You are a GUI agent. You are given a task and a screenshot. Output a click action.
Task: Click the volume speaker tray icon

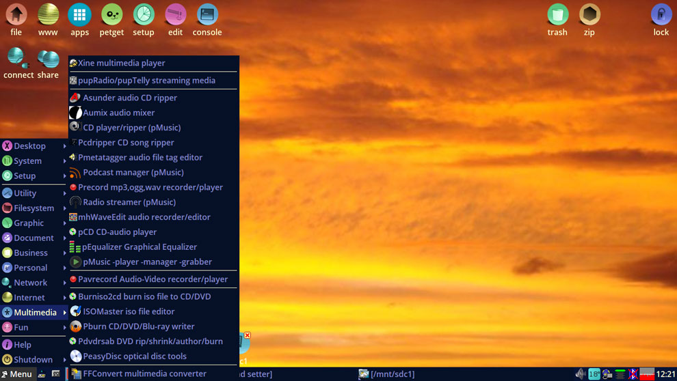[581, 373]
